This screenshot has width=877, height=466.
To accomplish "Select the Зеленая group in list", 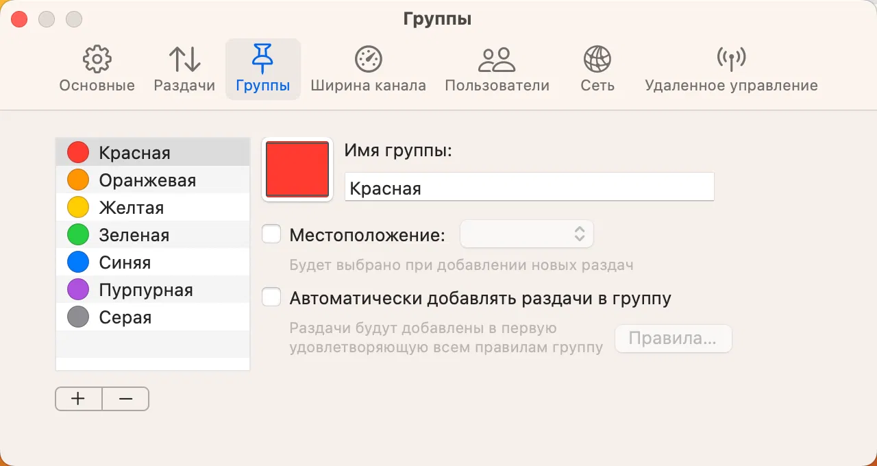I will (x=134, y=235).
